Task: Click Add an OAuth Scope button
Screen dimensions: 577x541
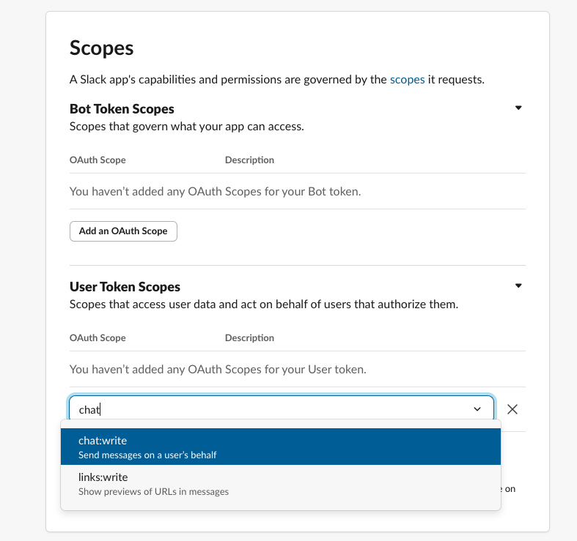Action: point(123,231)
